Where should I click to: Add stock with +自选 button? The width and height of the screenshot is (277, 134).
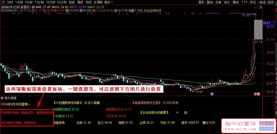262,2
